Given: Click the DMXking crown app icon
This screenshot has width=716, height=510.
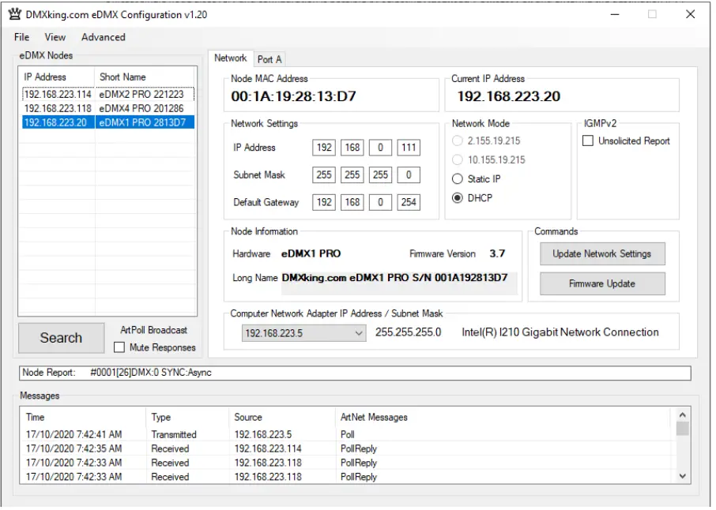Looking at the screenshot, I should pos(14,14).
